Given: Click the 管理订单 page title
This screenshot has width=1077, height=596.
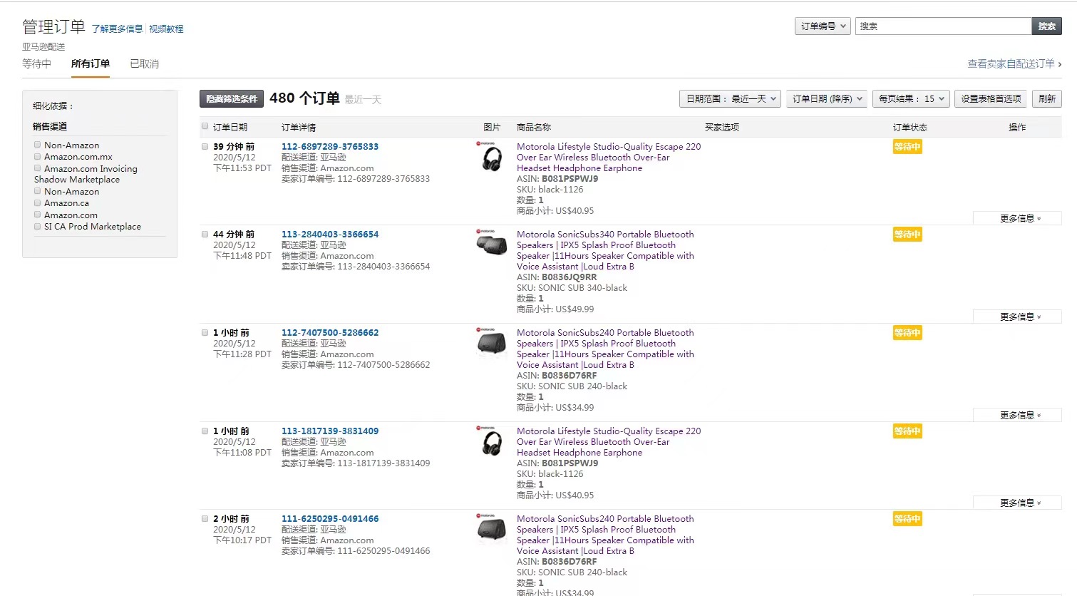Looking at the screenshot, I should coord(53,27).
